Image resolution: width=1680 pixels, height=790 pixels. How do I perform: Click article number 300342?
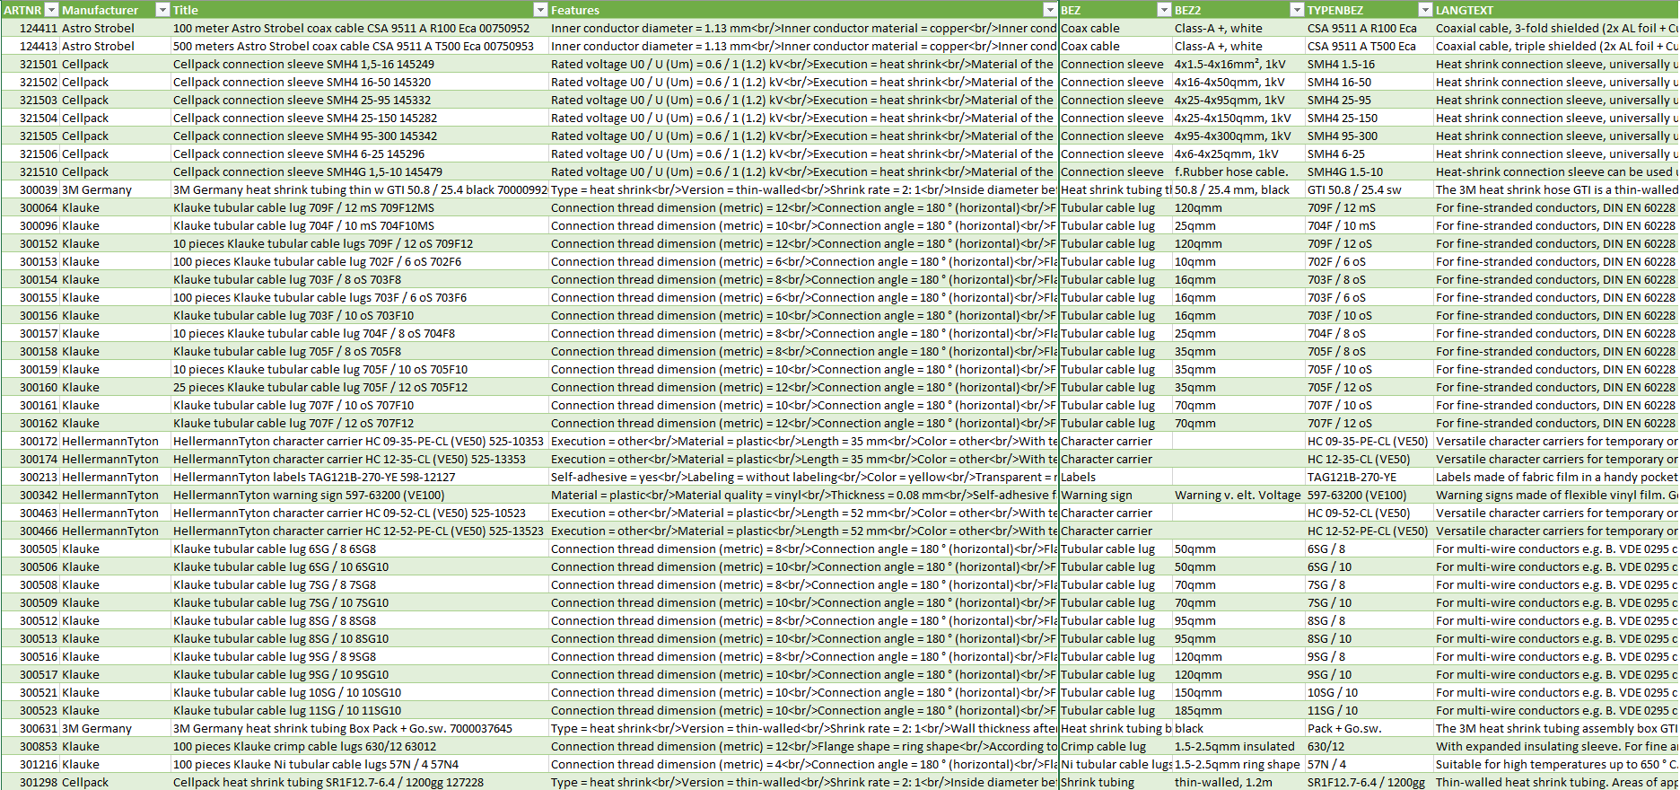[x=31, y=495]
